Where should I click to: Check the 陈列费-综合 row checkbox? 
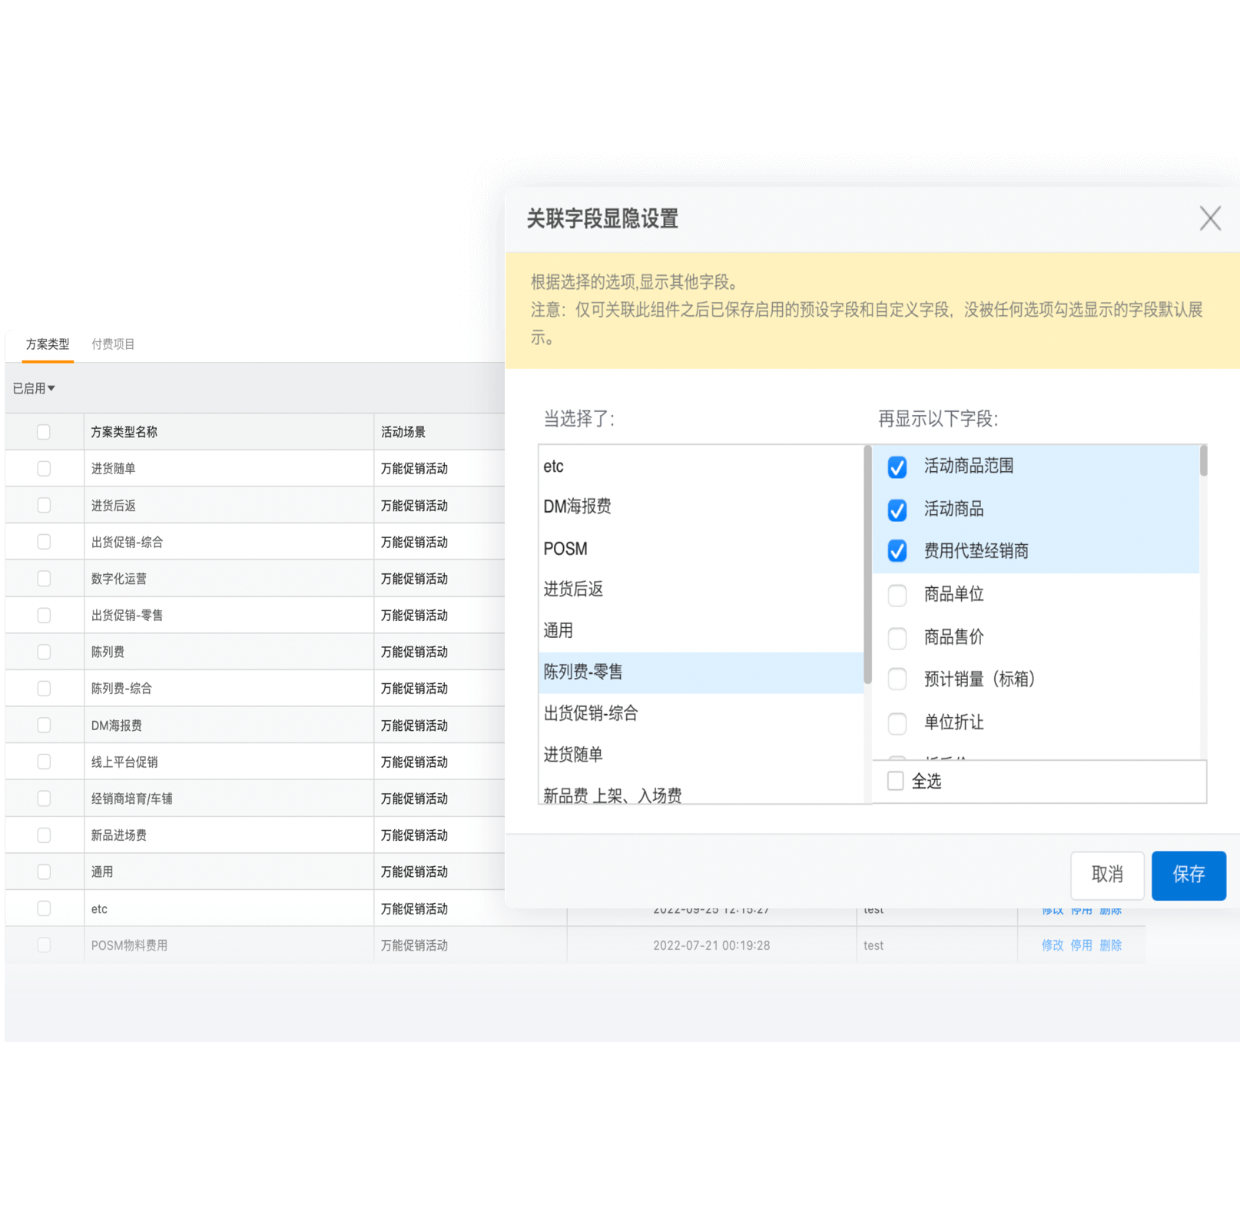pyautogui.click(x=44, y=689)
